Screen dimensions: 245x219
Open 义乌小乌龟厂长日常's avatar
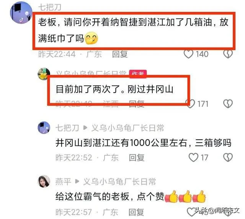(44, 74)
